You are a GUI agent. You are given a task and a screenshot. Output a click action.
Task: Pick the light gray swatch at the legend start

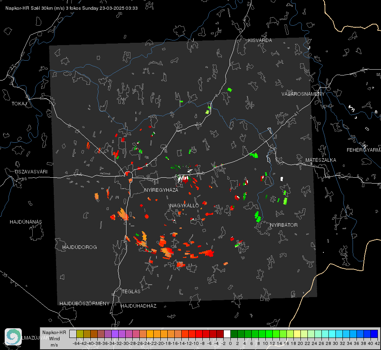[x=73, y=334]
